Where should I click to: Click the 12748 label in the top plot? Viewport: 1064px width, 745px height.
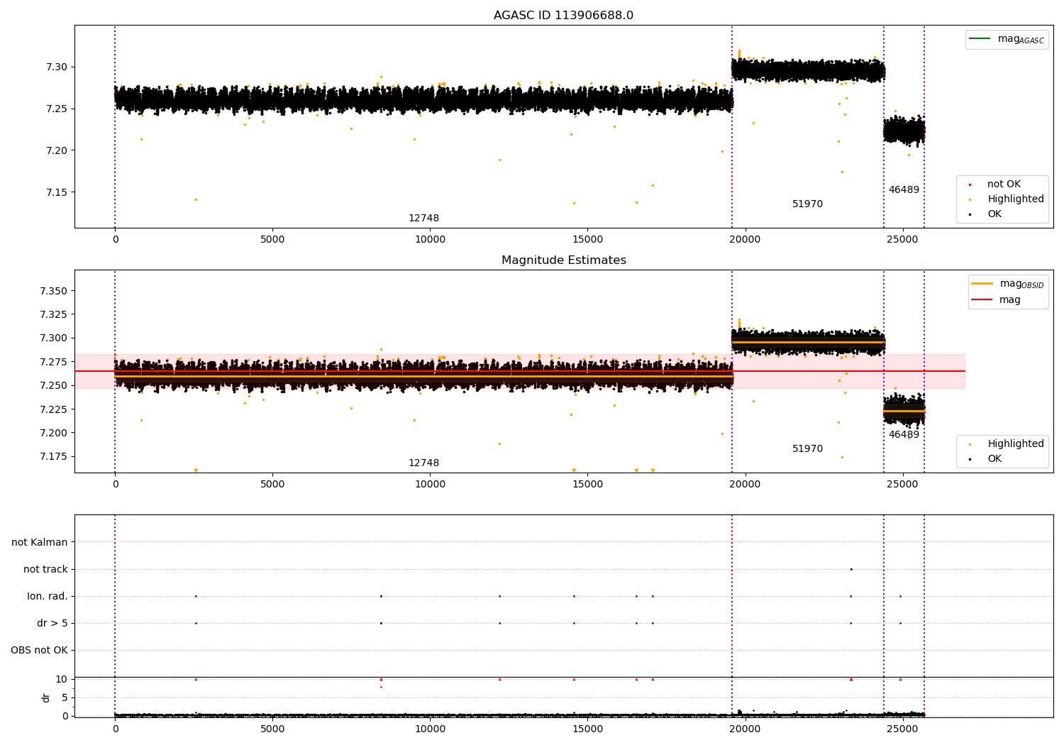[423, 219]
